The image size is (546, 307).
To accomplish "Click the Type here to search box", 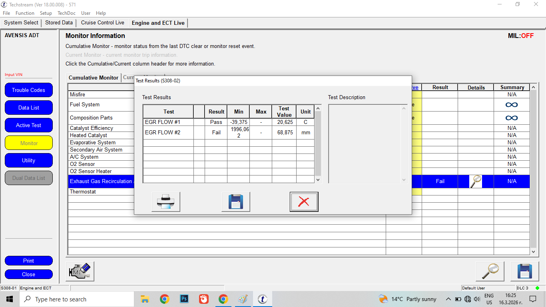I will coord(77,299).
